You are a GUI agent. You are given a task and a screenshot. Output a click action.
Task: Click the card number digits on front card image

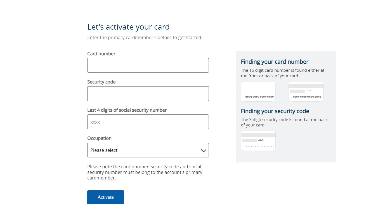258,97
